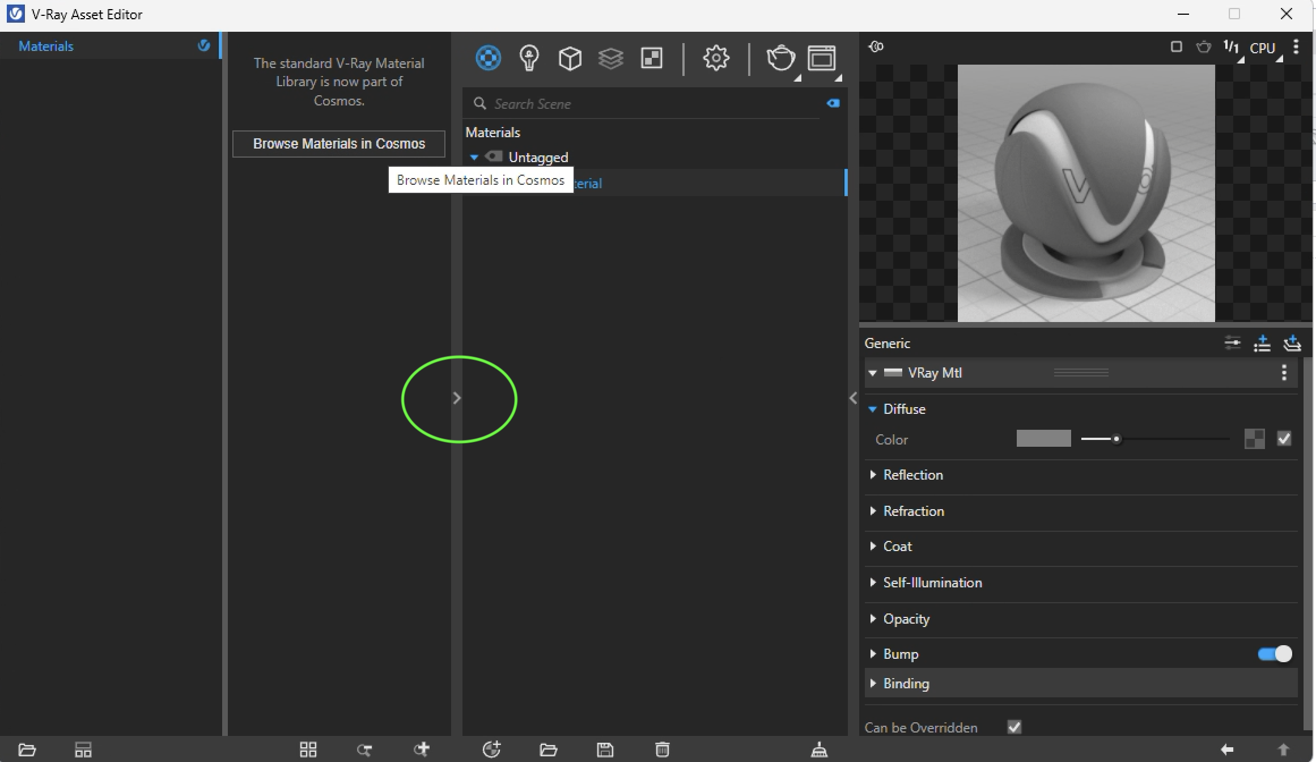Click the up arrow icon at bottom-right
Viewport: 1316px width, 762px height.
click(x=1284, y=750)
